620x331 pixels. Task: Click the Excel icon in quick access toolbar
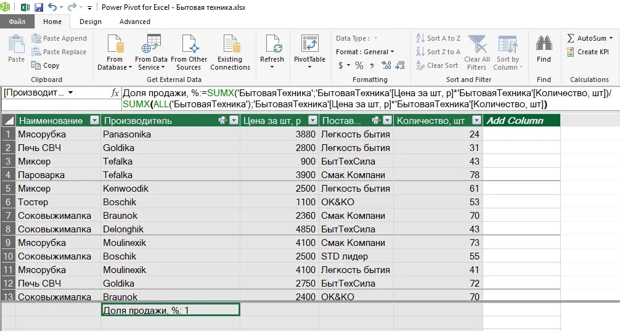coord(25,7)
